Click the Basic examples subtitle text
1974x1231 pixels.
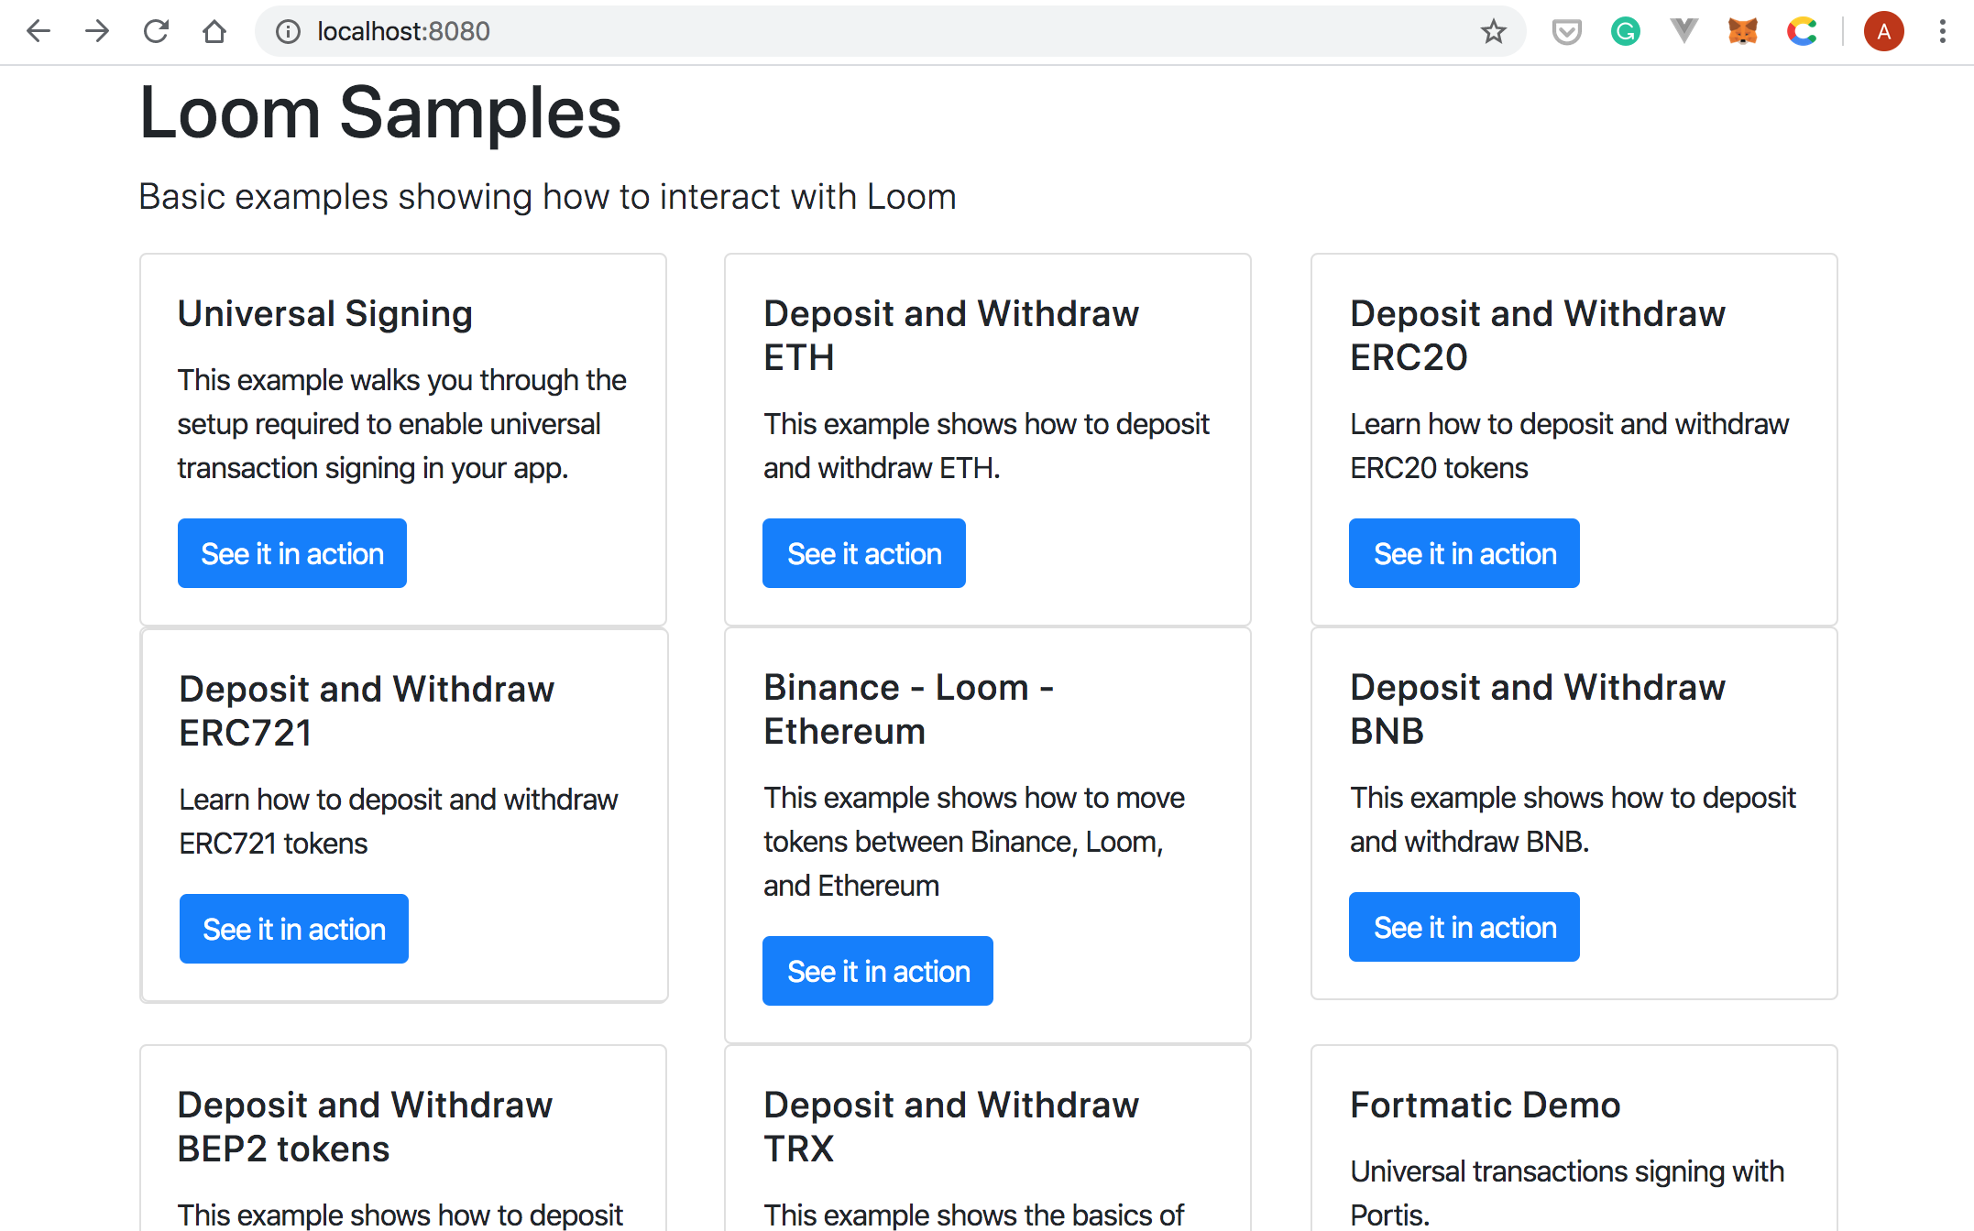pos(547,197)
